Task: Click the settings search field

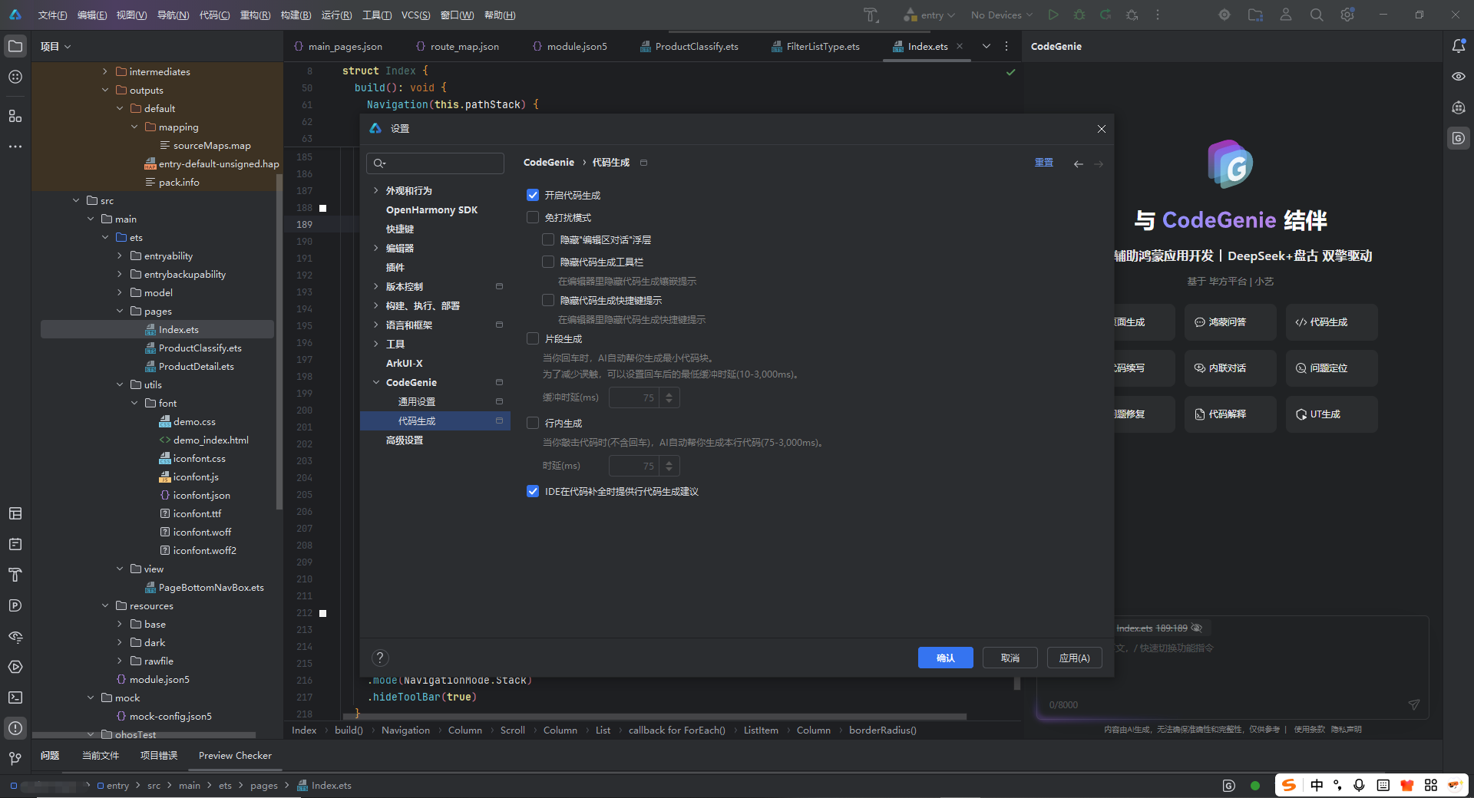Action: tap(435, 163)
